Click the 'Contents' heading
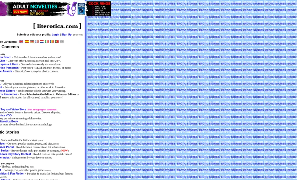This screenshot has height=180, width=297. pos(10,47)
